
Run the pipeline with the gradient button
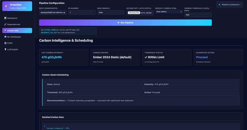point(125,23)
